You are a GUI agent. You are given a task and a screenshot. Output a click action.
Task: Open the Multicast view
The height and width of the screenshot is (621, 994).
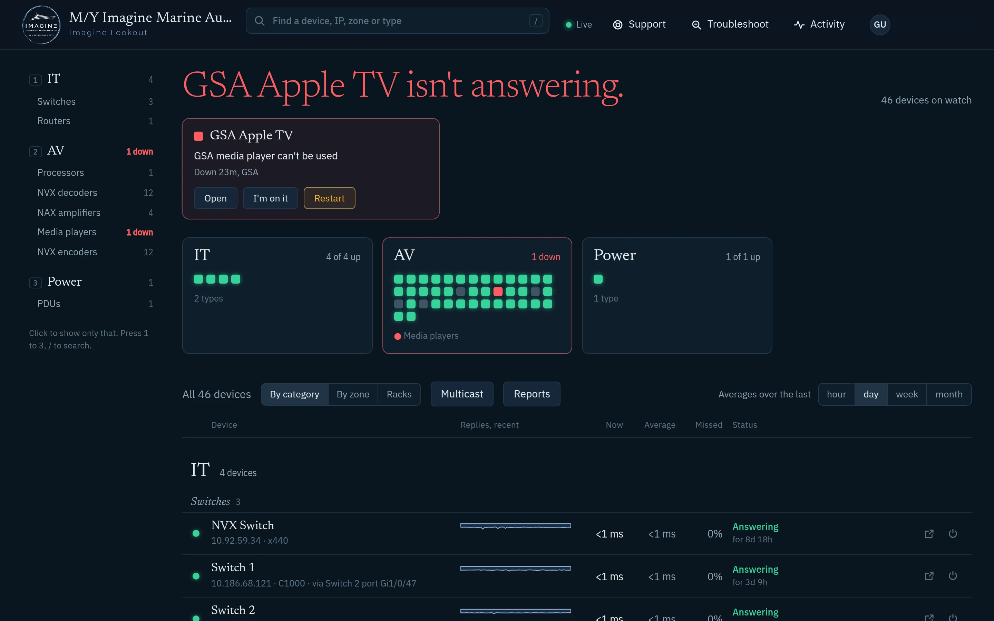462,394
